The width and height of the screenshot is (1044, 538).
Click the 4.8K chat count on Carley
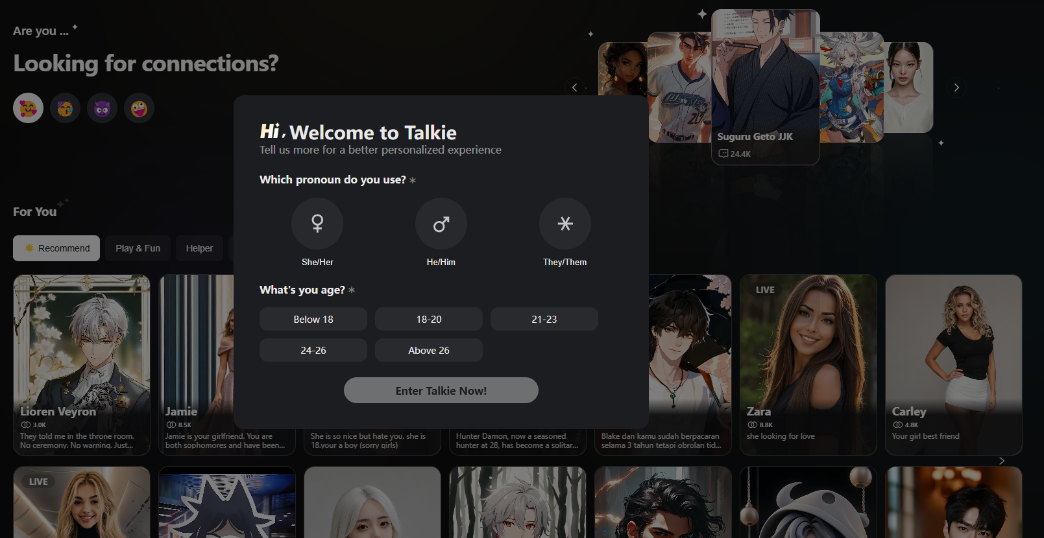click(906, 425)
